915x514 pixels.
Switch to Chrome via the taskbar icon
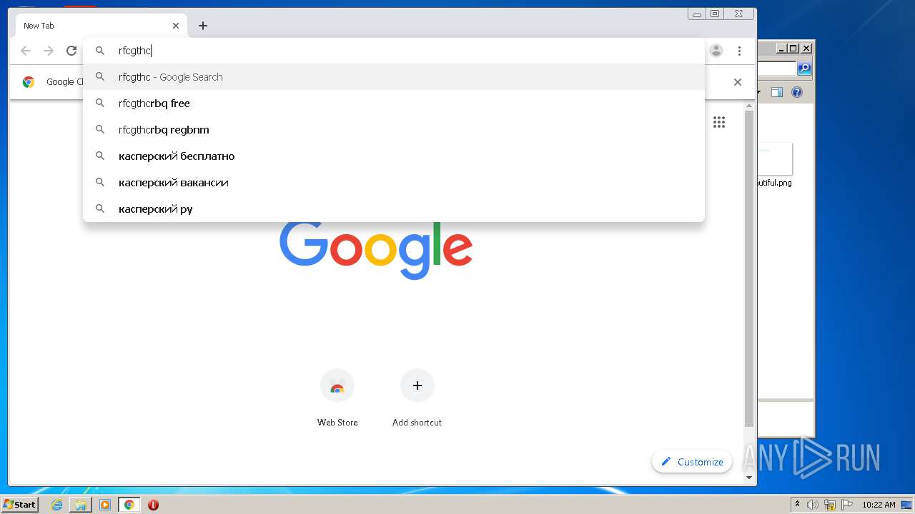pos(129,505)
